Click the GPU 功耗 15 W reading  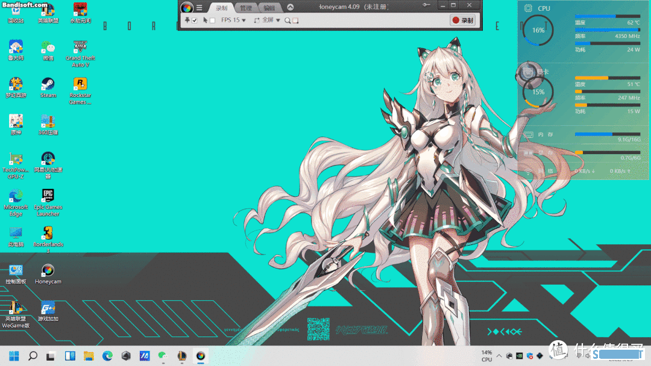point(634,111)
